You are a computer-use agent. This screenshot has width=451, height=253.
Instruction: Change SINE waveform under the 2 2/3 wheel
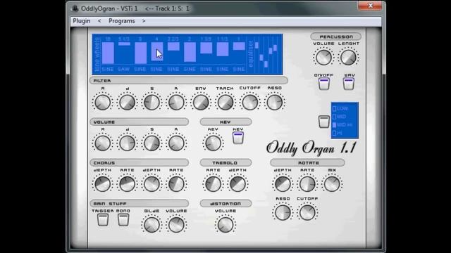pos(173,69)
